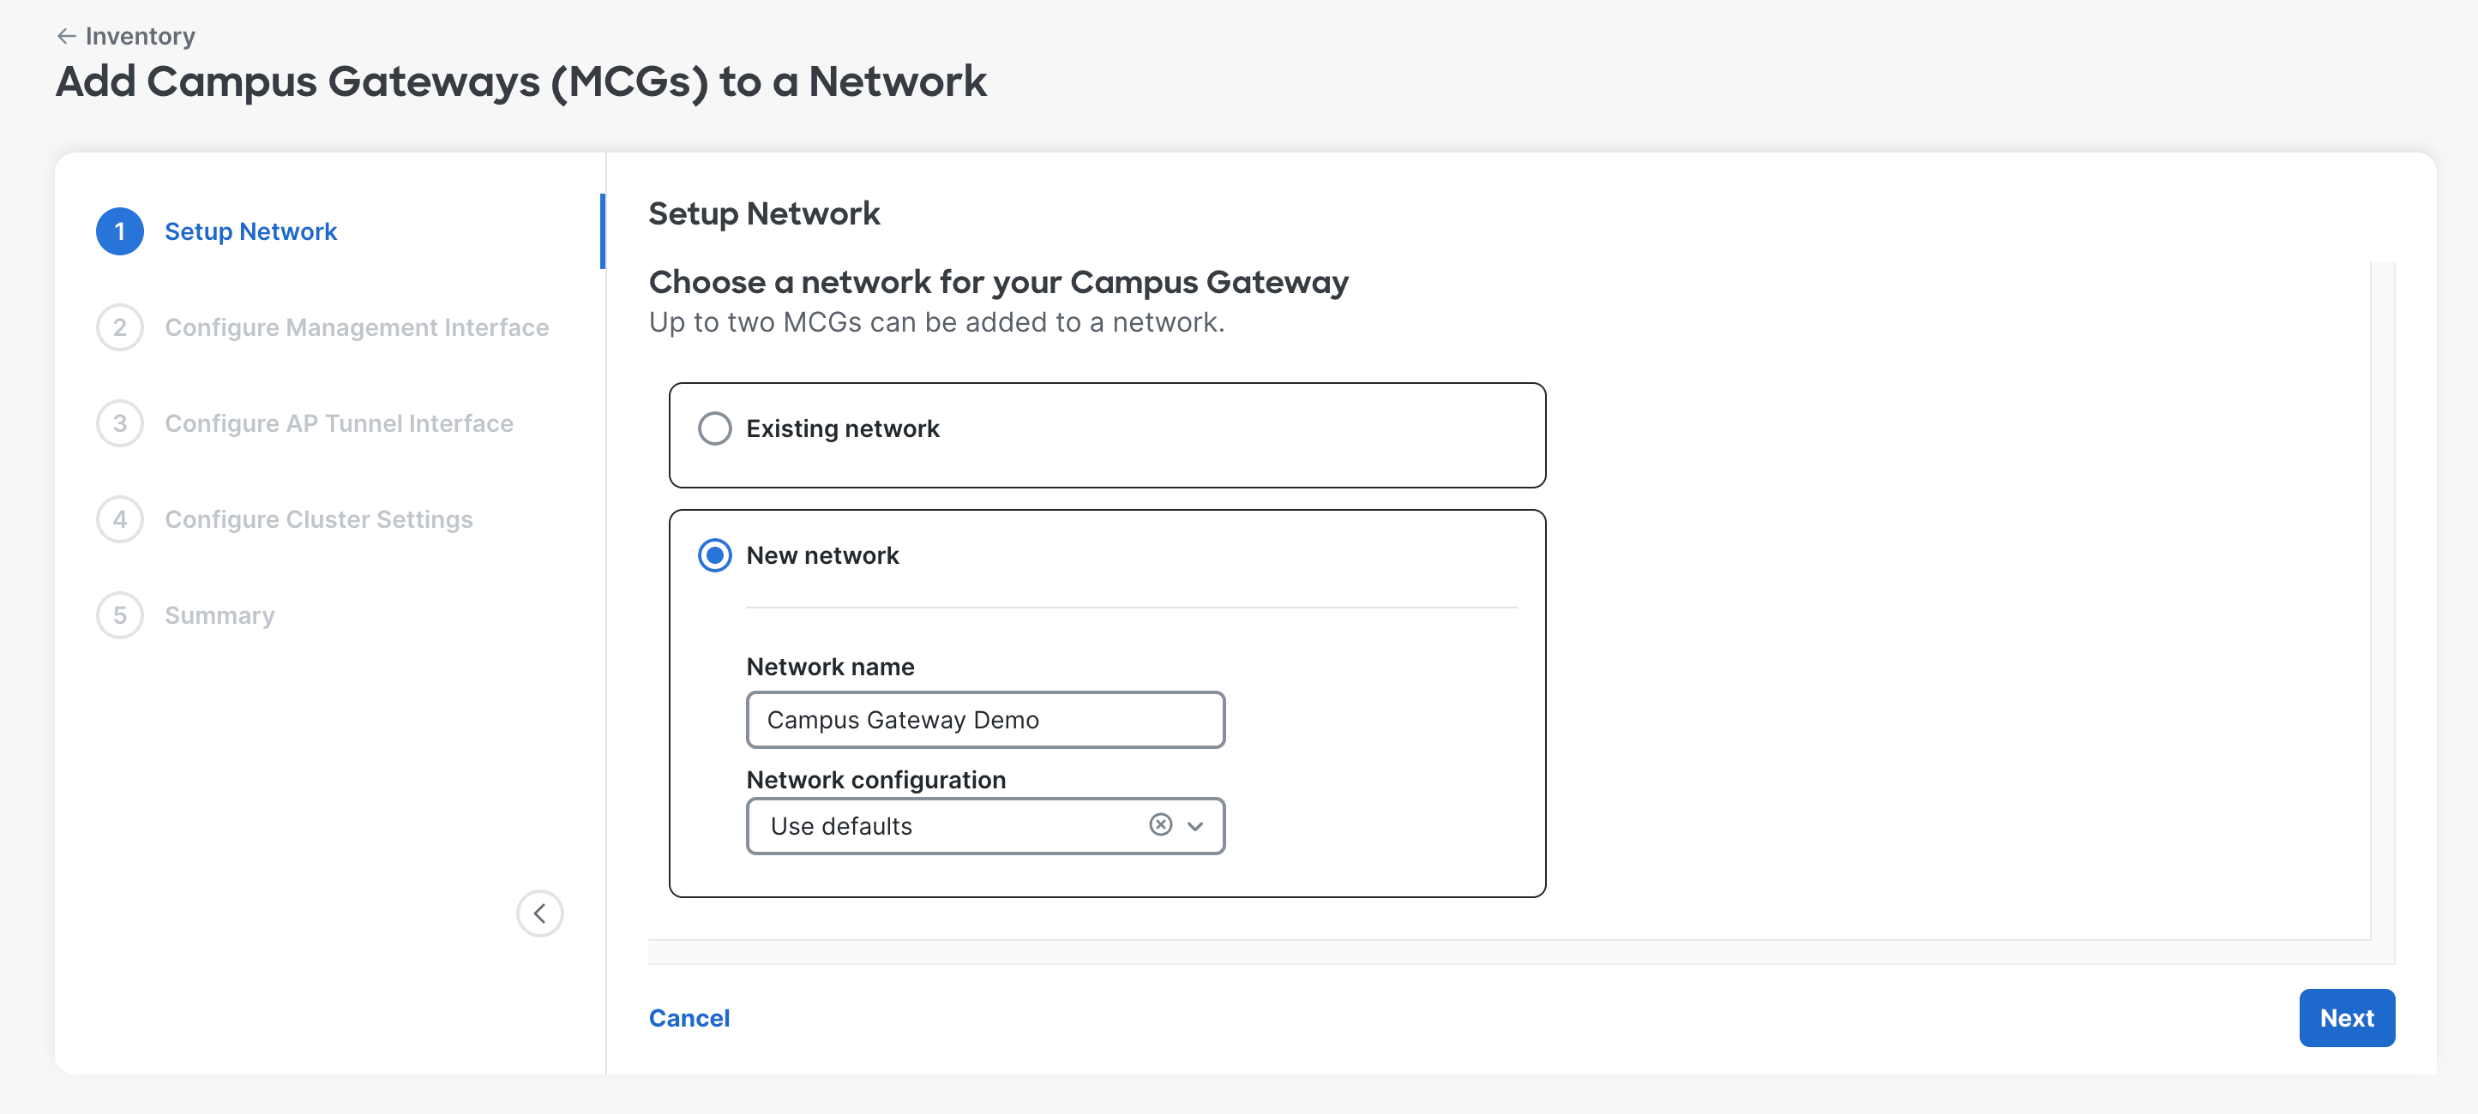This screenshot has height=1114, width=2478.
Task: Click the step 3 circle icon
Action: click(120, 424)
